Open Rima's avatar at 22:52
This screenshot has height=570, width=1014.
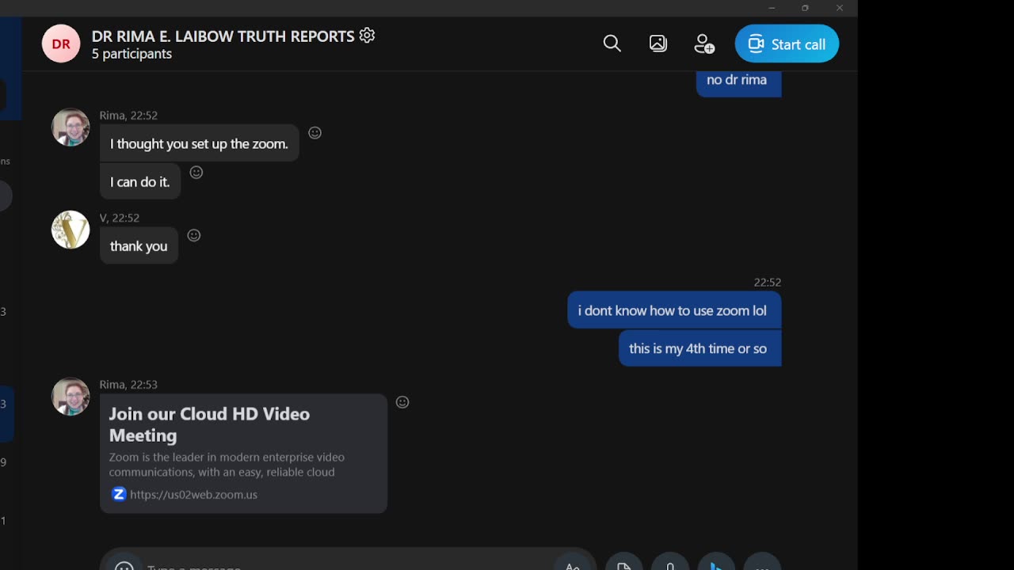click(71, 127)
